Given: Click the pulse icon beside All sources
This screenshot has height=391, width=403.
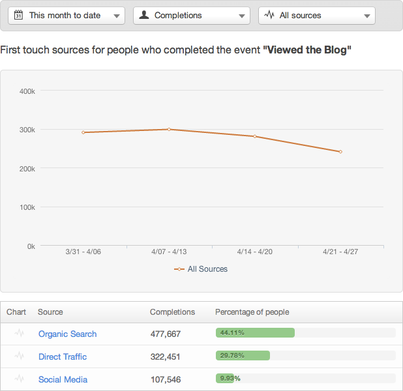Looking at the screenshot, I should (x=269, y=15).
